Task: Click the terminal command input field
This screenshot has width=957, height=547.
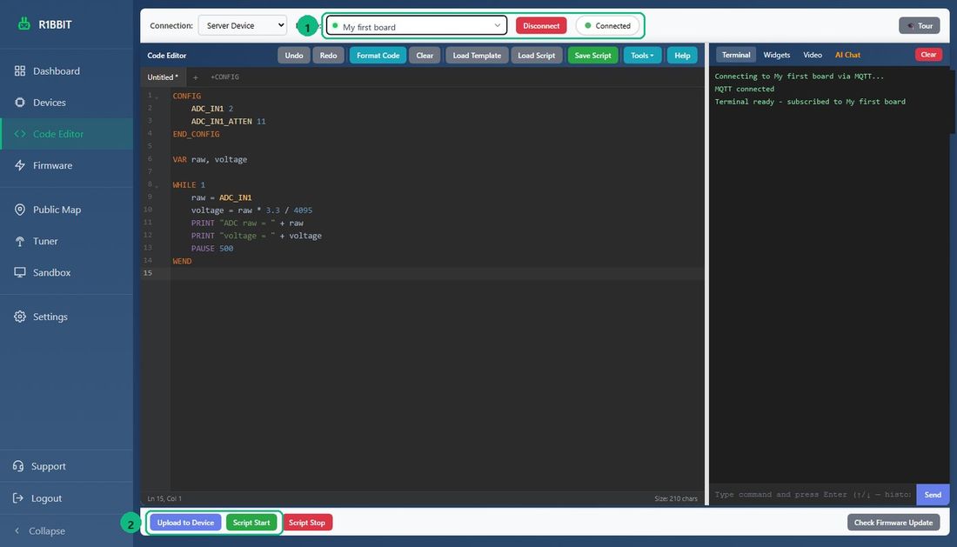Action: pos(813,495)
